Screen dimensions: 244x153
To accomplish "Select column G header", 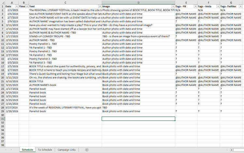I will [231, 3].
